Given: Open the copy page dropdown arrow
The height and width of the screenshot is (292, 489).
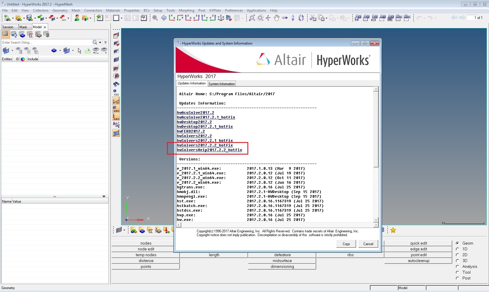Looking at the screenshot, I should (326, 18).
